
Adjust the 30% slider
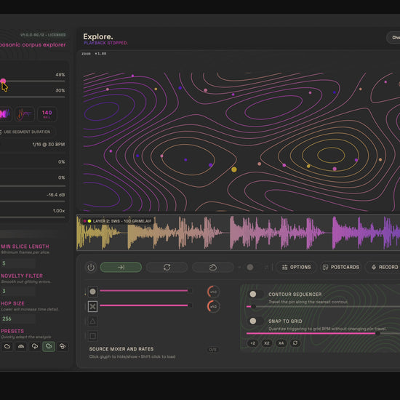(x=33, y=97)
